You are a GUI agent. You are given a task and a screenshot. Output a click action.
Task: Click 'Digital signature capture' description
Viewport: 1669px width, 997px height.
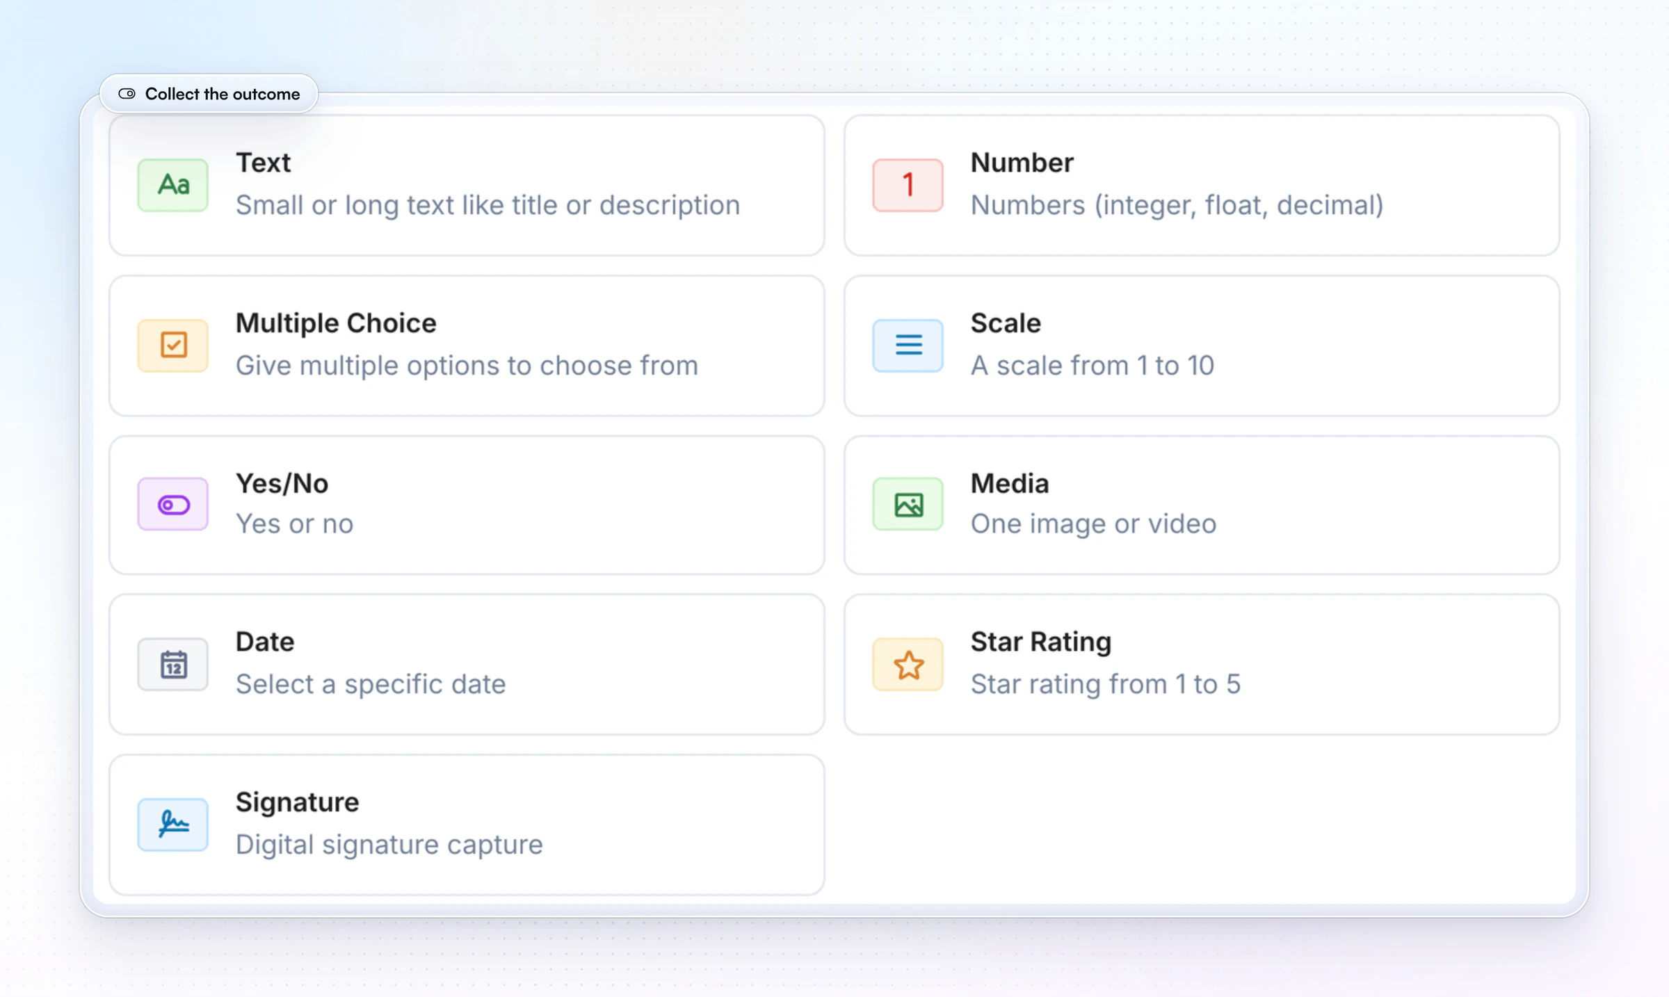coord(389,845)
